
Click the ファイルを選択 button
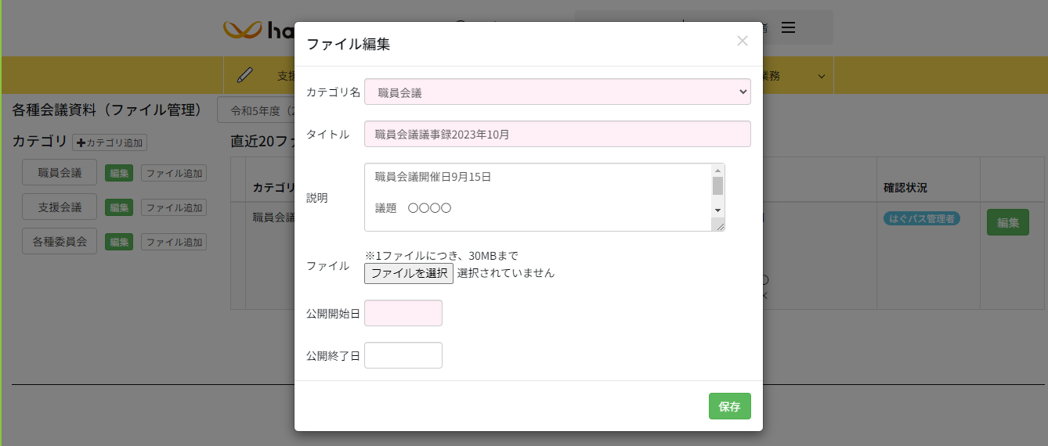click(409, 273)
